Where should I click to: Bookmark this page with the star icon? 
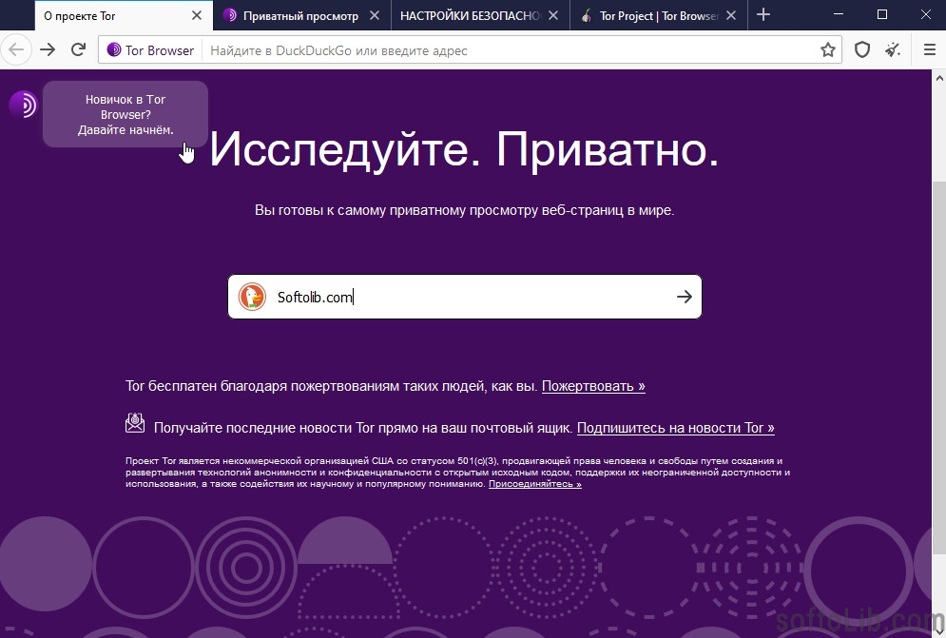point(828,50)
